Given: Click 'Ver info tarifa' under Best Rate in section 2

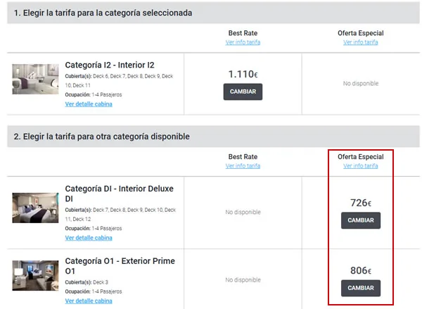Looking at the screenshot, I should point(243,166).
